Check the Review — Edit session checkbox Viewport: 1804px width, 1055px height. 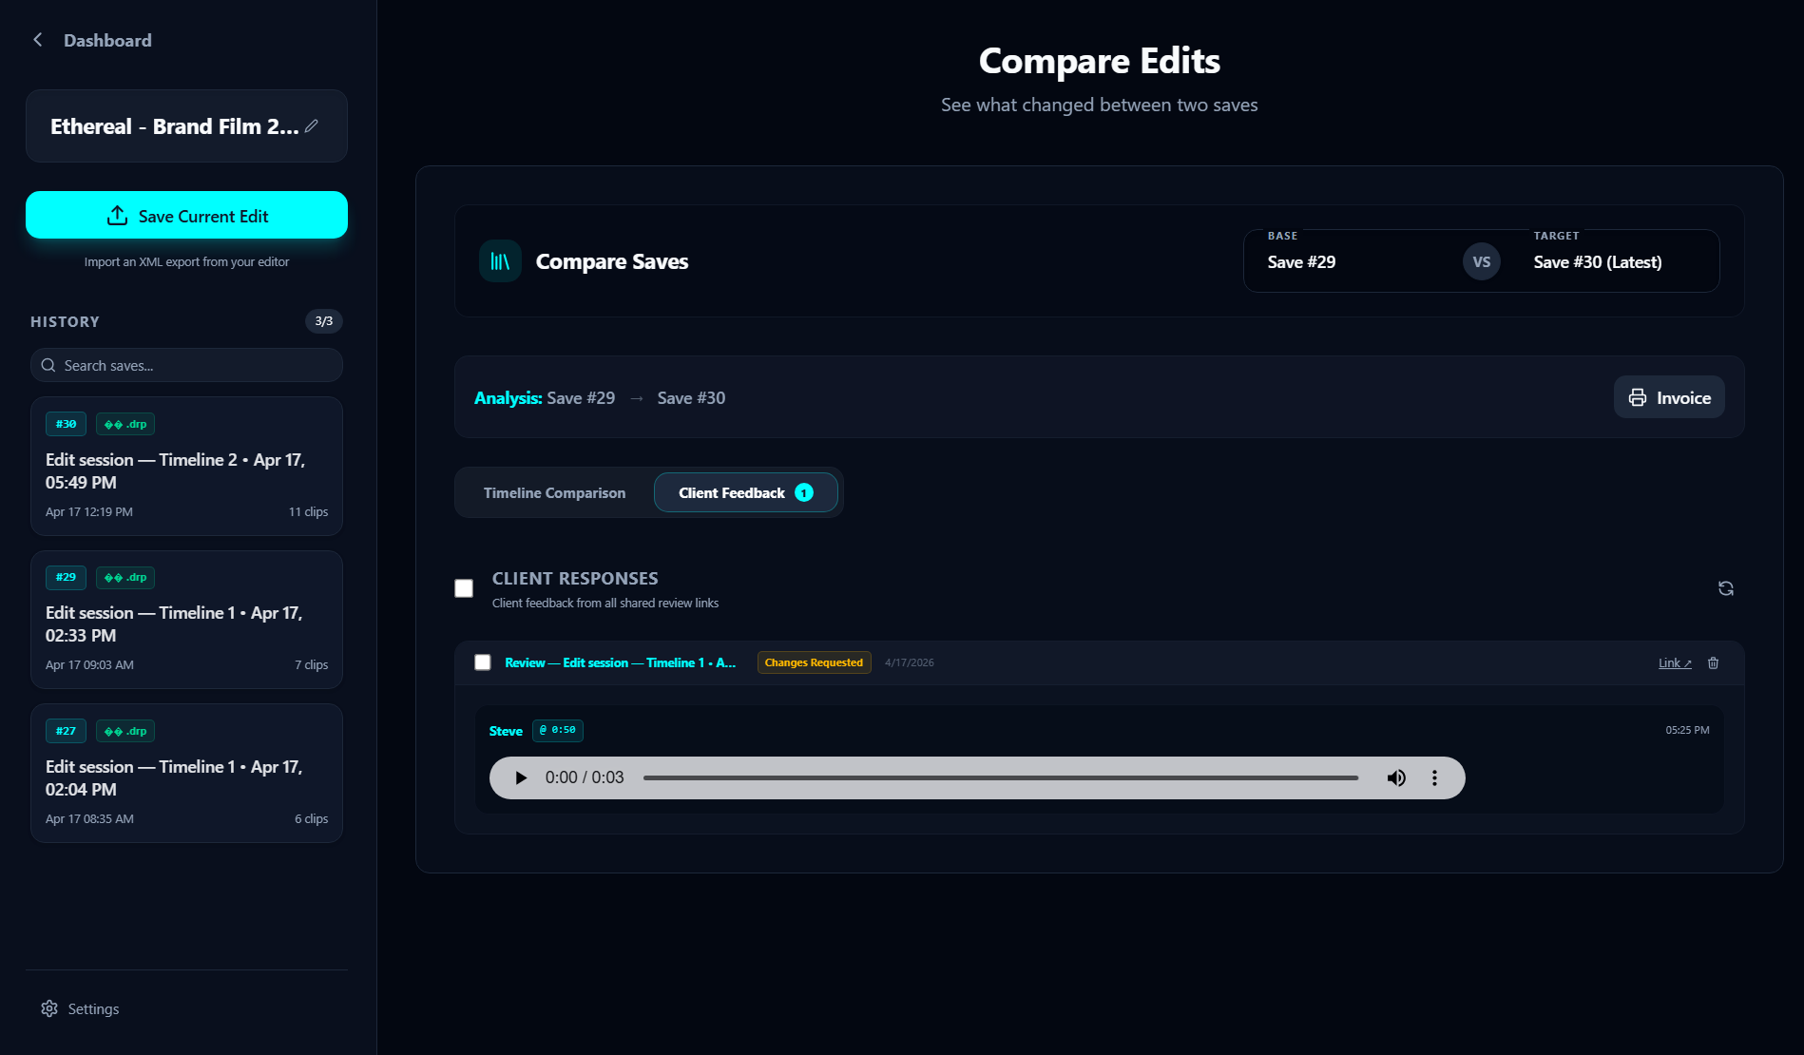(482, 662)
